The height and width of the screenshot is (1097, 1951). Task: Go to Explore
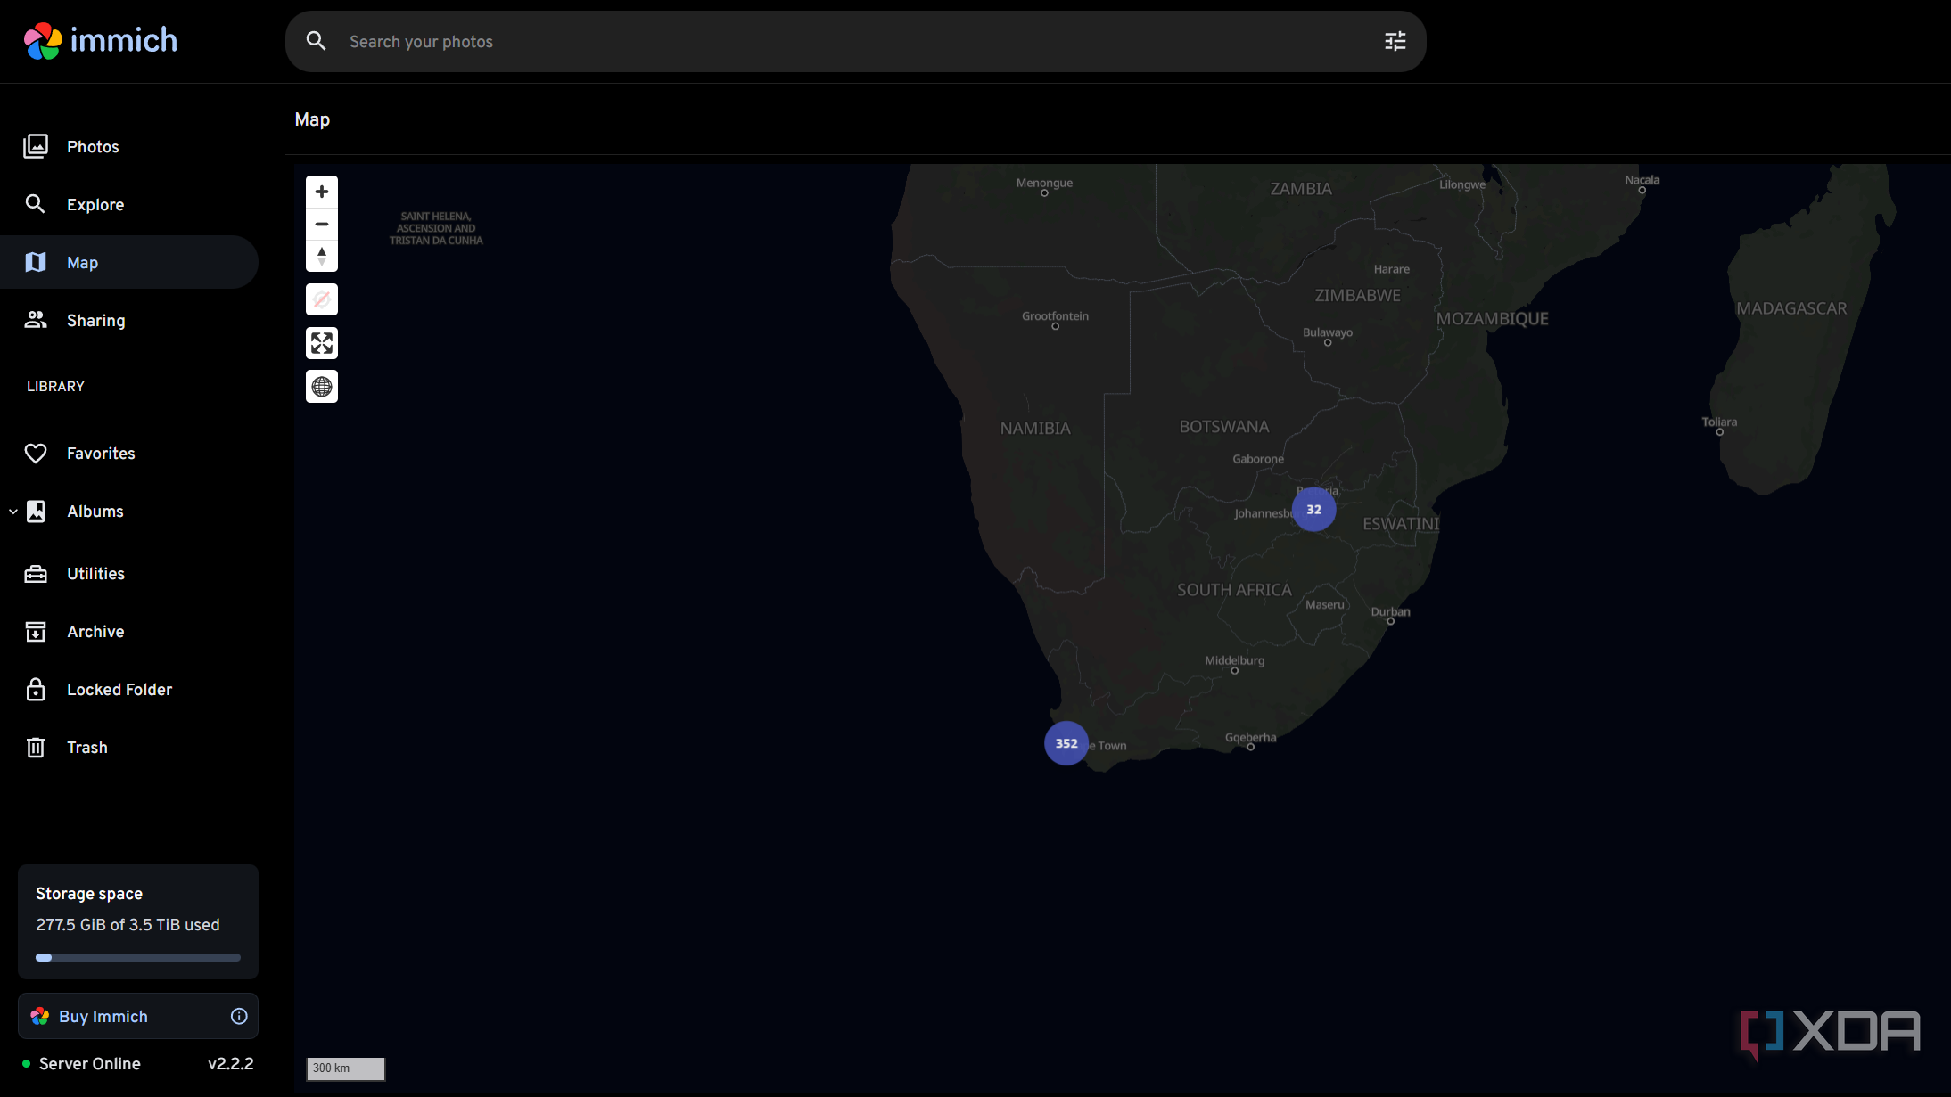(x=129, y=204)
